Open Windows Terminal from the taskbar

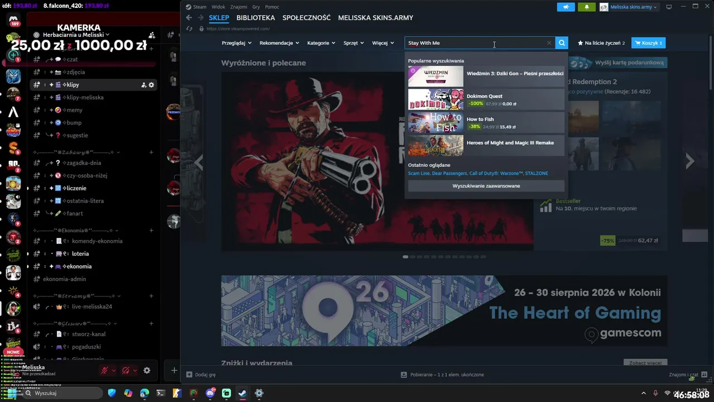[161, 393]
